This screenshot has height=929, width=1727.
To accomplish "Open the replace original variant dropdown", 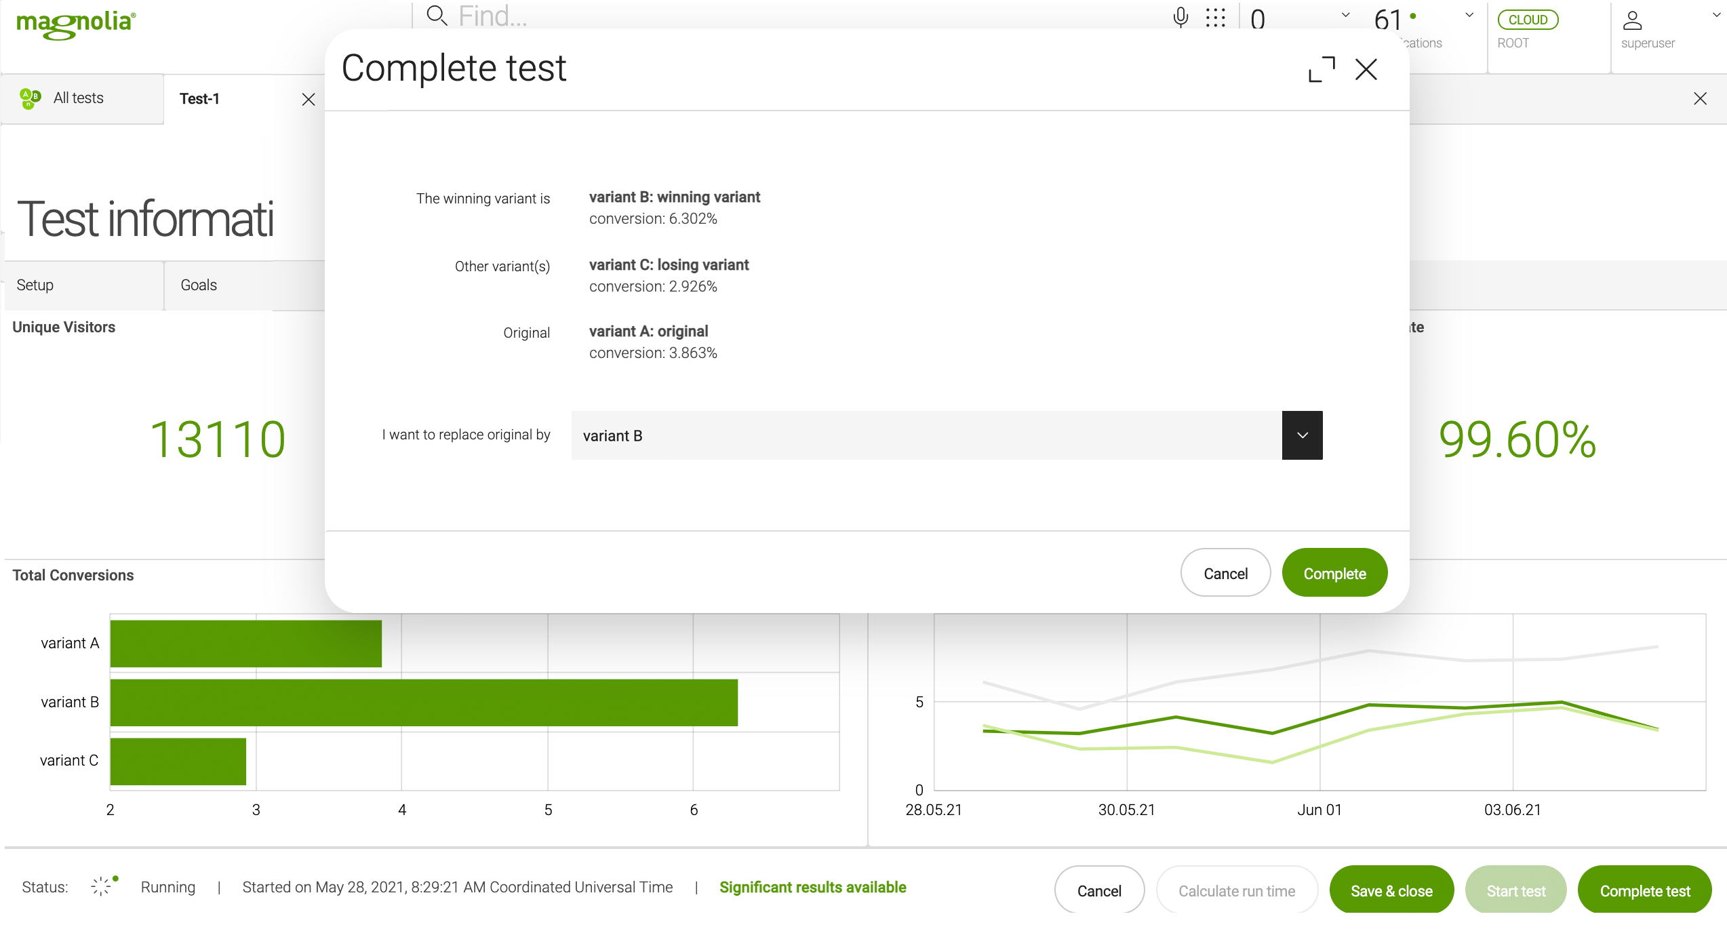I will point(1302,435).
